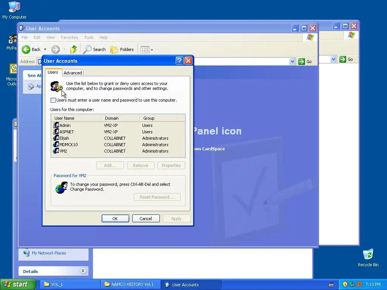Select the Admin user icon
This screenshot has height=290, width=387.
(x=56, y=125)
